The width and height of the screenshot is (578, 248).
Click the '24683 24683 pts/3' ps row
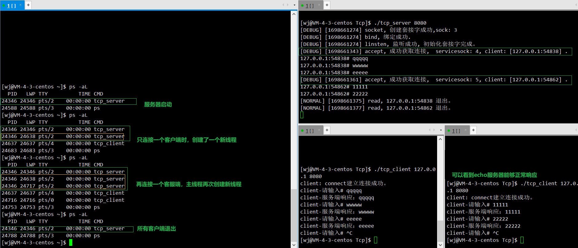(x=51, y=150)
